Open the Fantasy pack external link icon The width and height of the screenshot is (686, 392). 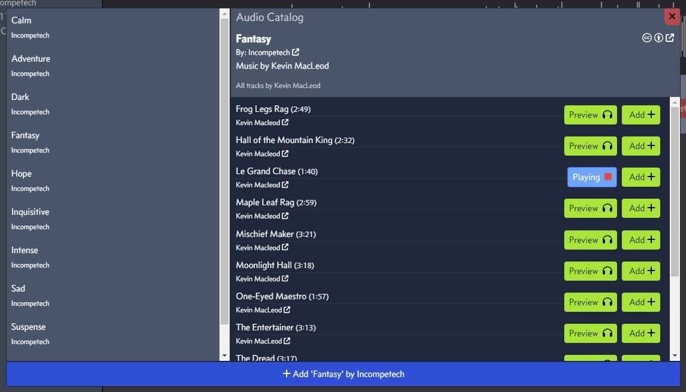coord(670,38)
